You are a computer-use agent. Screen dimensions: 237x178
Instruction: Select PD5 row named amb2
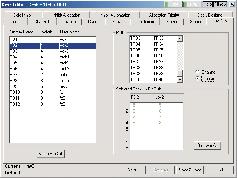[53, 63]
